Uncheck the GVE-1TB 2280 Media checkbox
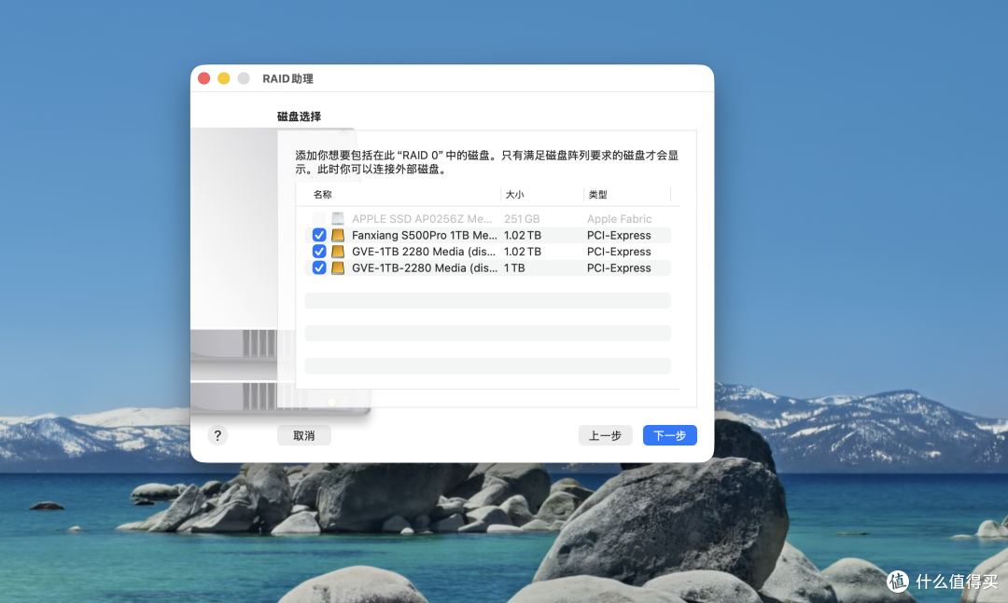Screen dimensions: 1008x603 tap(319, 252)
